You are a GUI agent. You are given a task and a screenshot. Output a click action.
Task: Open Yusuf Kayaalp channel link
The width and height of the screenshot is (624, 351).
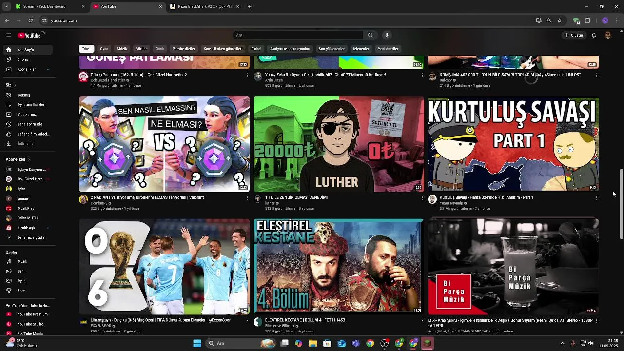451,203
